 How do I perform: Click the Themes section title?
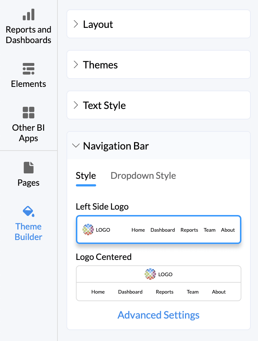click(x=100, y=65)
